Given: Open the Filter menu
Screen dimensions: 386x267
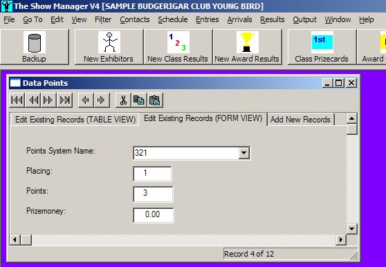Looking at the screenshot, I should [x=103, y=19].
